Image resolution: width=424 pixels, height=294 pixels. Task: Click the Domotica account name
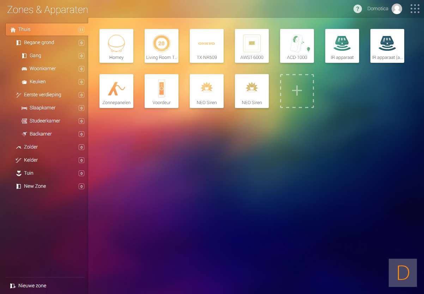(378, 9)
